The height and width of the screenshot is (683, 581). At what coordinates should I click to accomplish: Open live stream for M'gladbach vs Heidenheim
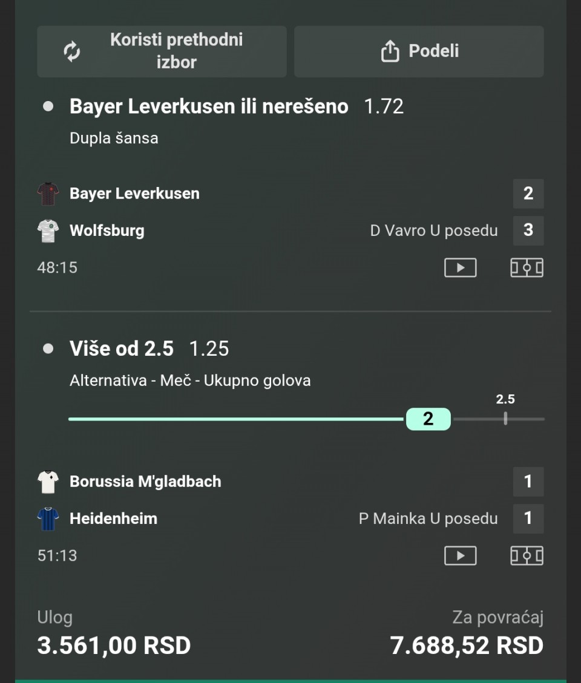(x=460, y=555)
